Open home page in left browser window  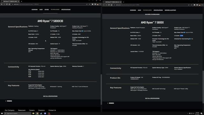click(x=9, y=4)
